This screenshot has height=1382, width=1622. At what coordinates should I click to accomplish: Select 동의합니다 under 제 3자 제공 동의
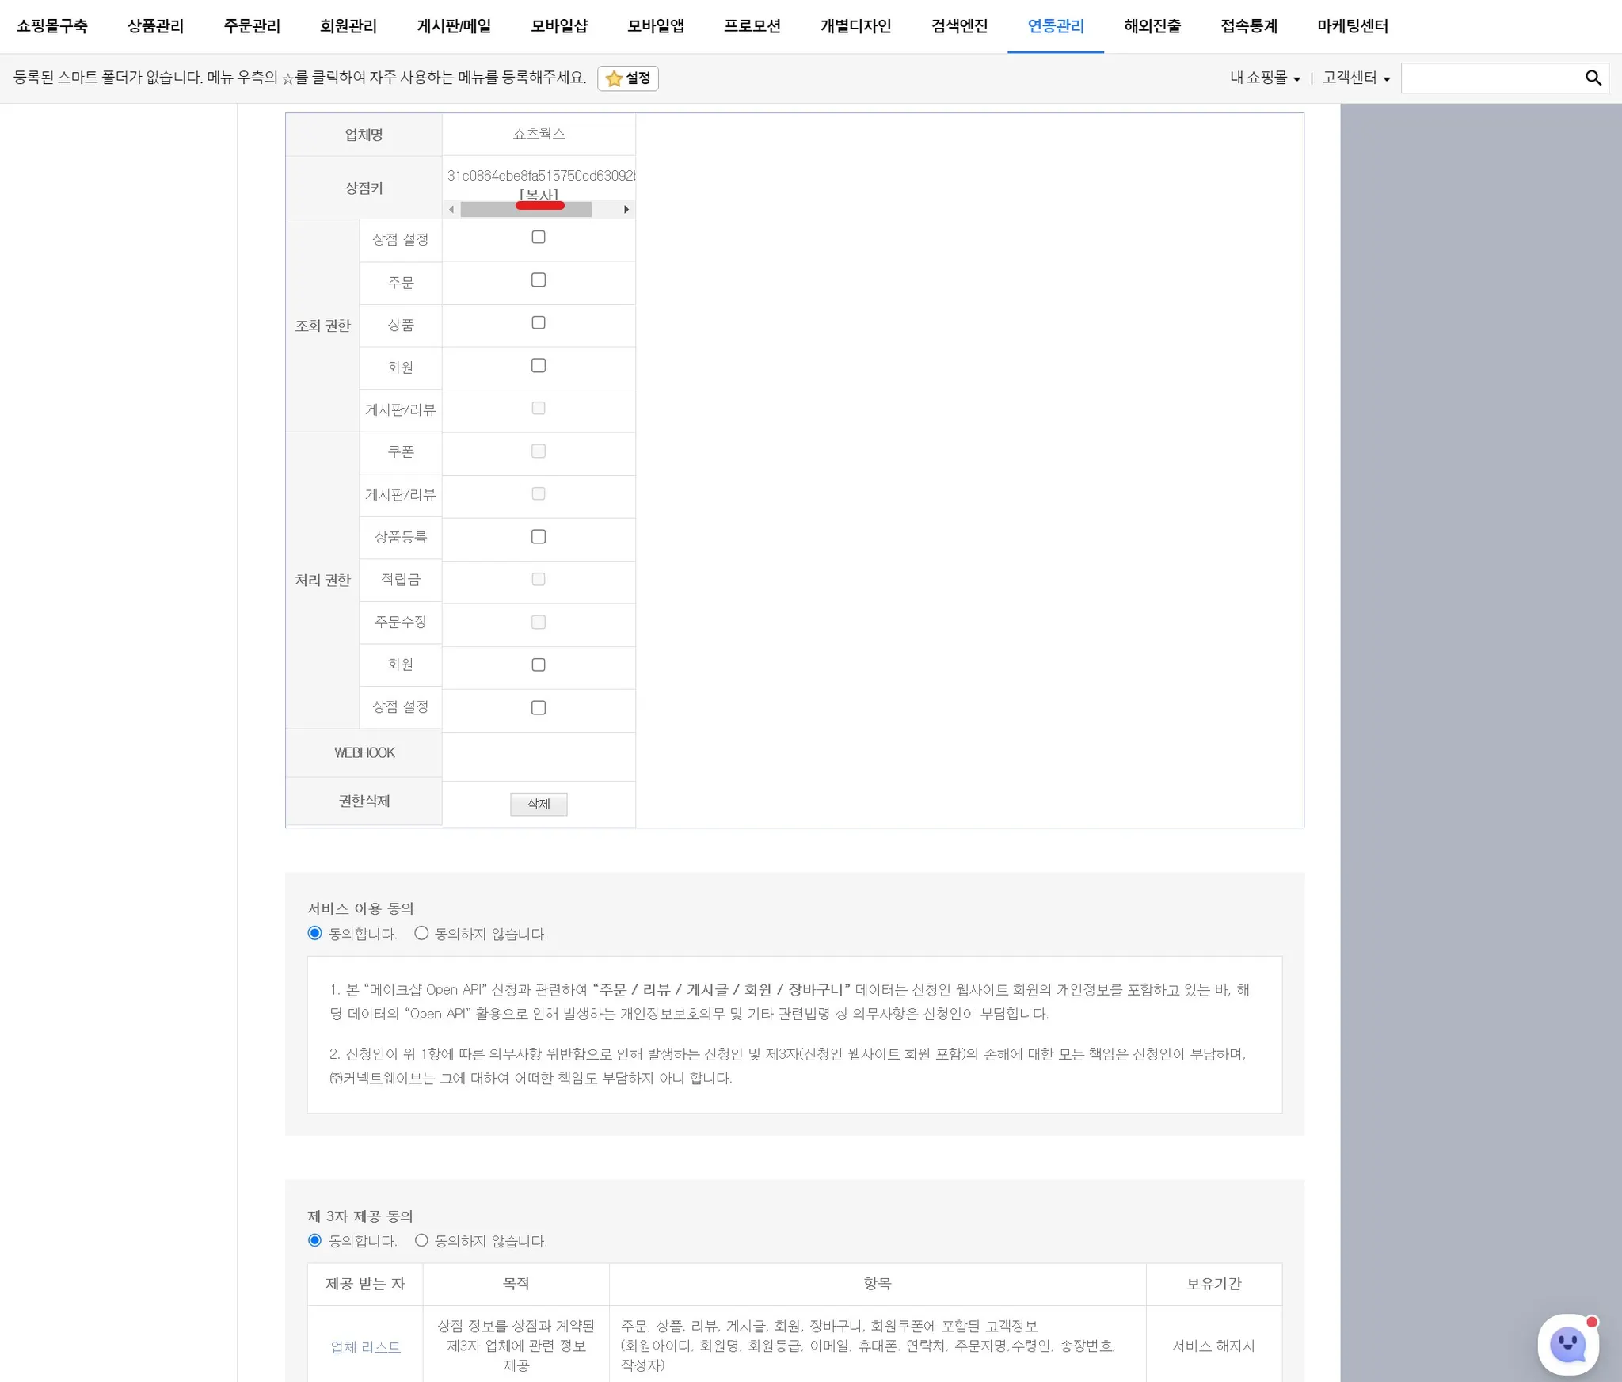click(x=315, y=1240)
